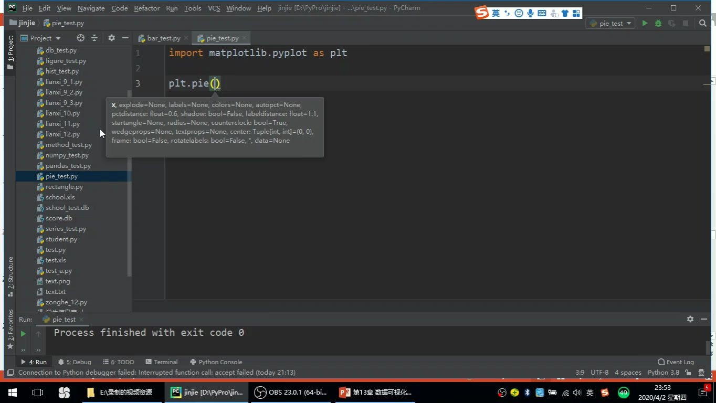Click the Python 3.8 interpreter selector
Screen dimensions: 716x403
coord(664,373)
